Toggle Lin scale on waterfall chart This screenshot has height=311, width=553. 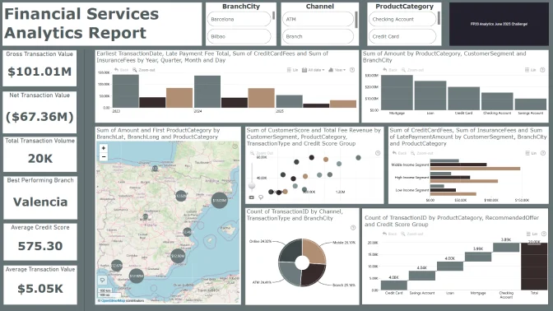tap(532, 234)
